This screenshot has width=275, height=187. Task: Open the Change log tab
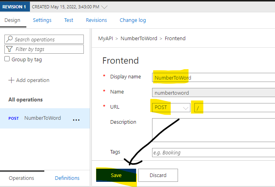point(133,20)
